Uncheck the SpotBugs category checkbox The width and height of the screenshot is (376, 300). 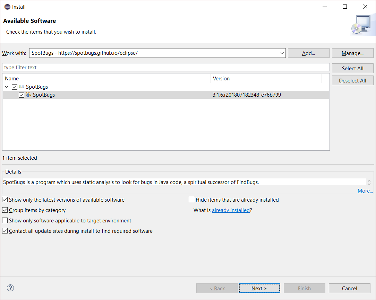pos(15,87)
